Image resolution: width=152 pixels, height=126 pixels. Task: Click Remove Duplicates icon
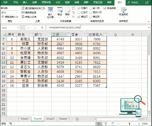(x=23, y=12)
